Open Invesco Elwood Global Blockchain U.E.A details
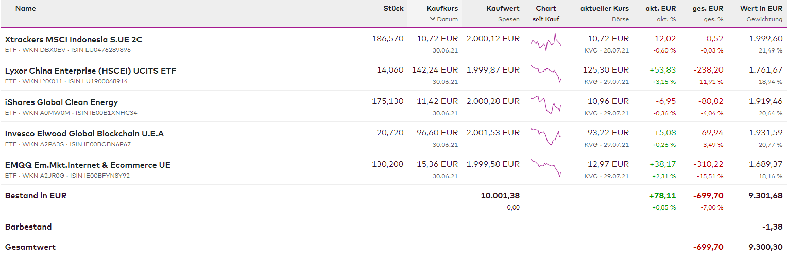The image size is (787, 261). point(84,133)
